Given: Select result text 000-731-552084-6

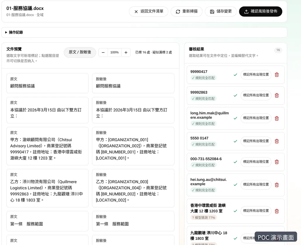Looking at the screenshot, I should (206, 159).
